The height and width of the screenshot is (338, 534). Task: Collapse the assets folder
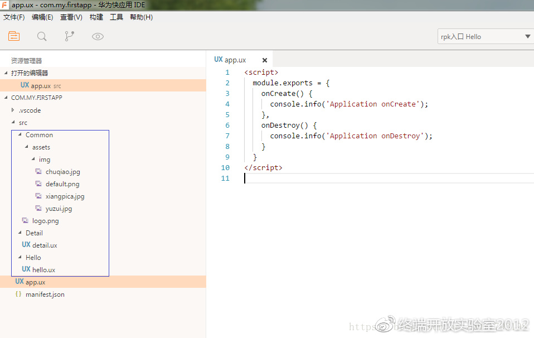(27, 147)
